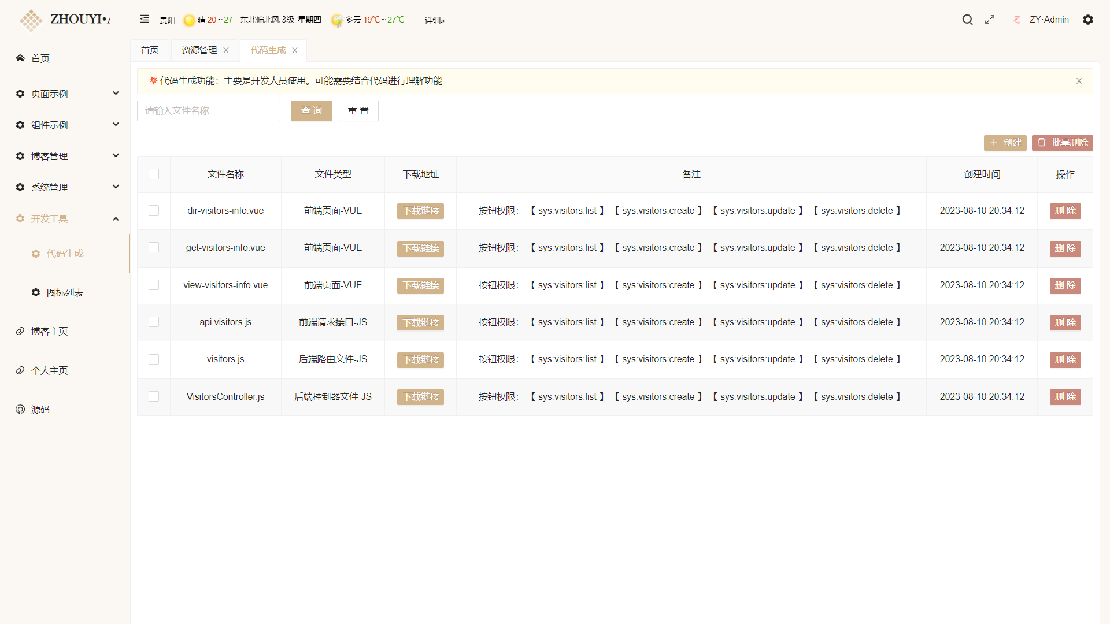
Task: Open the 源码 sidebar link
Action: pyautogui.click(x=40, y=410)
